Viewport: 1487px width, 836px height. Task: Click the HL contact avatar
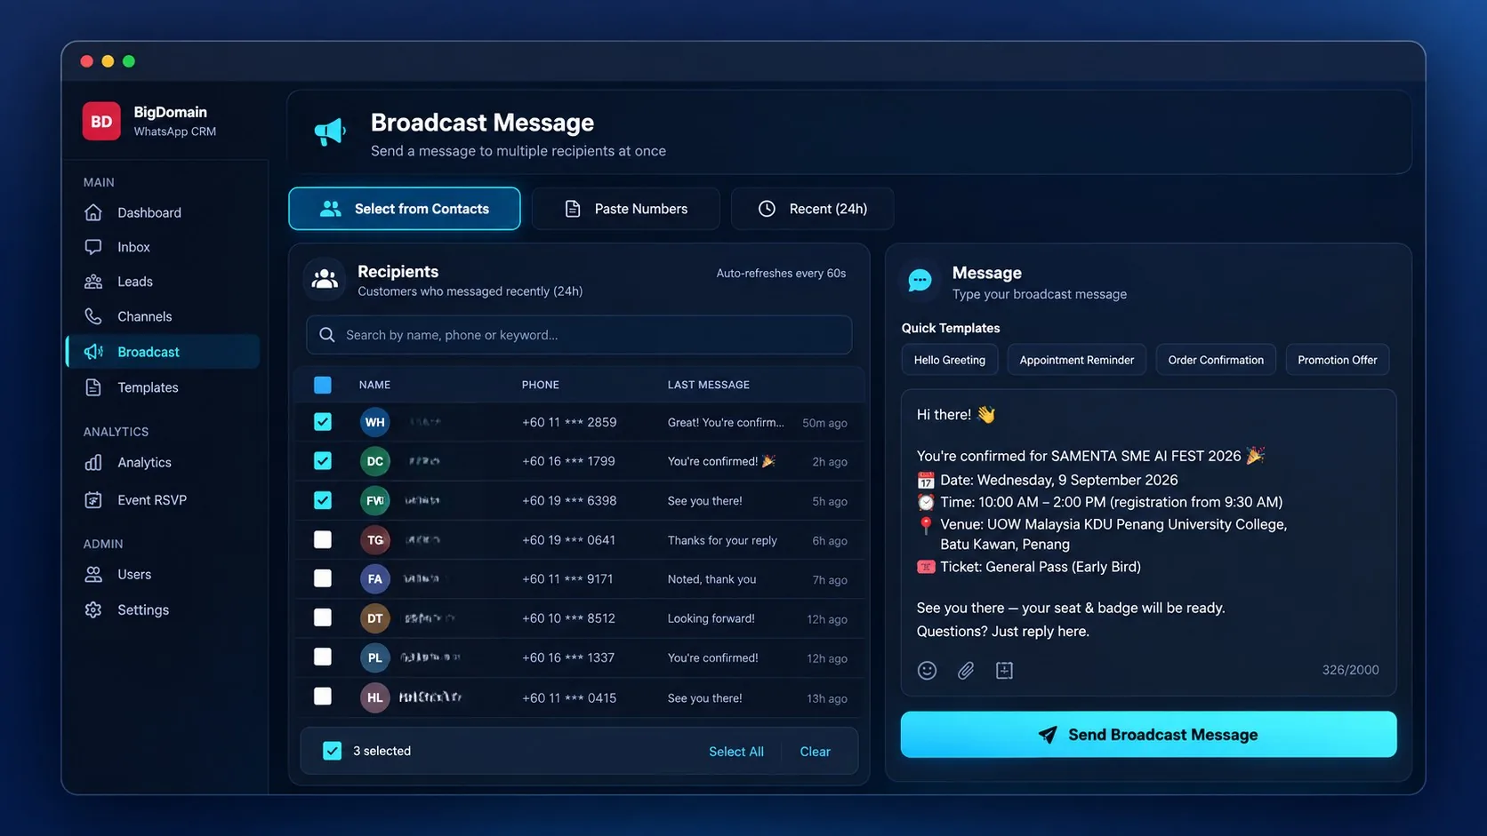(x=374, y=697)
